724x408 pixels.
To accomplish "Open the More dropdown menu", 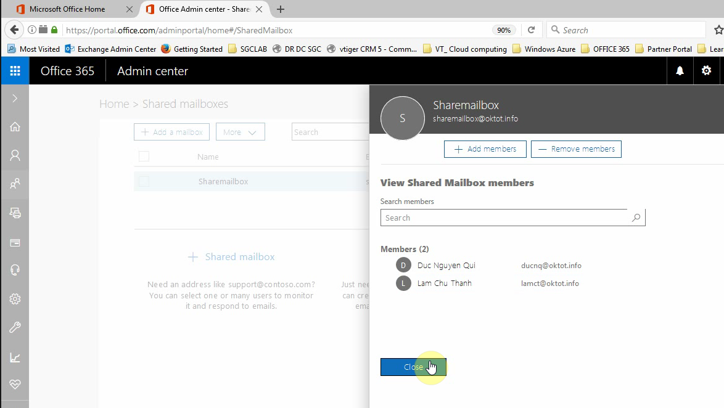I will (240, 132).
